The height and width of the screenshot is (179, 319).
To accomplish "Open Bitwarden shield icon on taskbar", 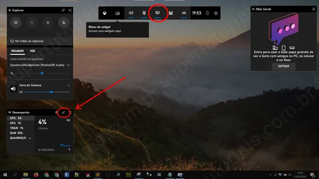I will click(67, 175).
